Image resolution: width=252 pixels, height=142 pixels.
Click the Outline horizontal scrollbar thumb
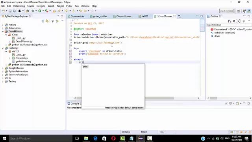pos(213,98)
